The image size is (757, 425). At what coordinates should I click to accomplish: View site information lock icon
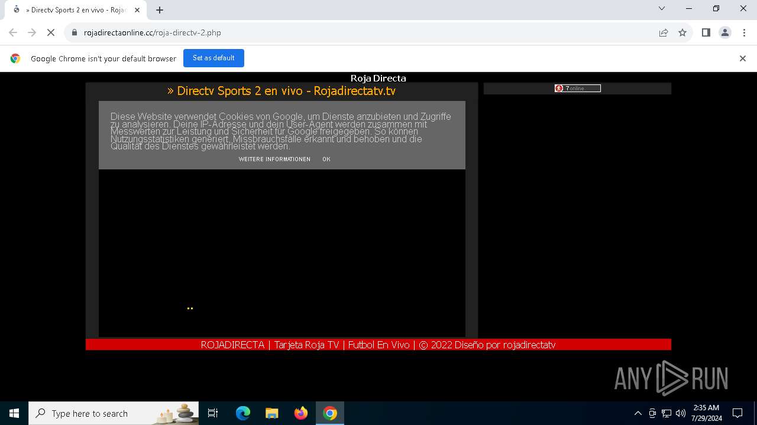tap(75, 32)
